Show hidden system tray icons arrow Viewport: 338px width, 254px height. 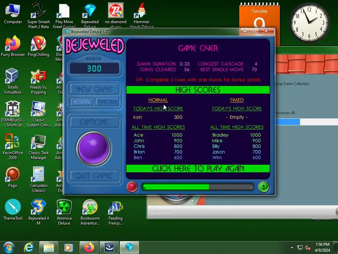[292, 247]
